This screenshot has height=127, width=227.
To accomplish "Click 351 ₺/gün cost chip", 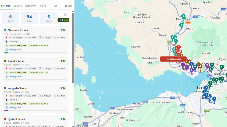I will (45, 38).
